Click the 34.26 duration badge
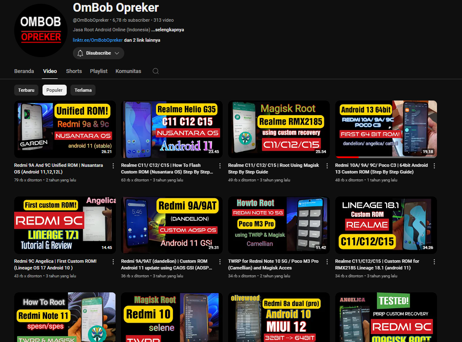Screen dimensions: 462x342 pos(428,247)
